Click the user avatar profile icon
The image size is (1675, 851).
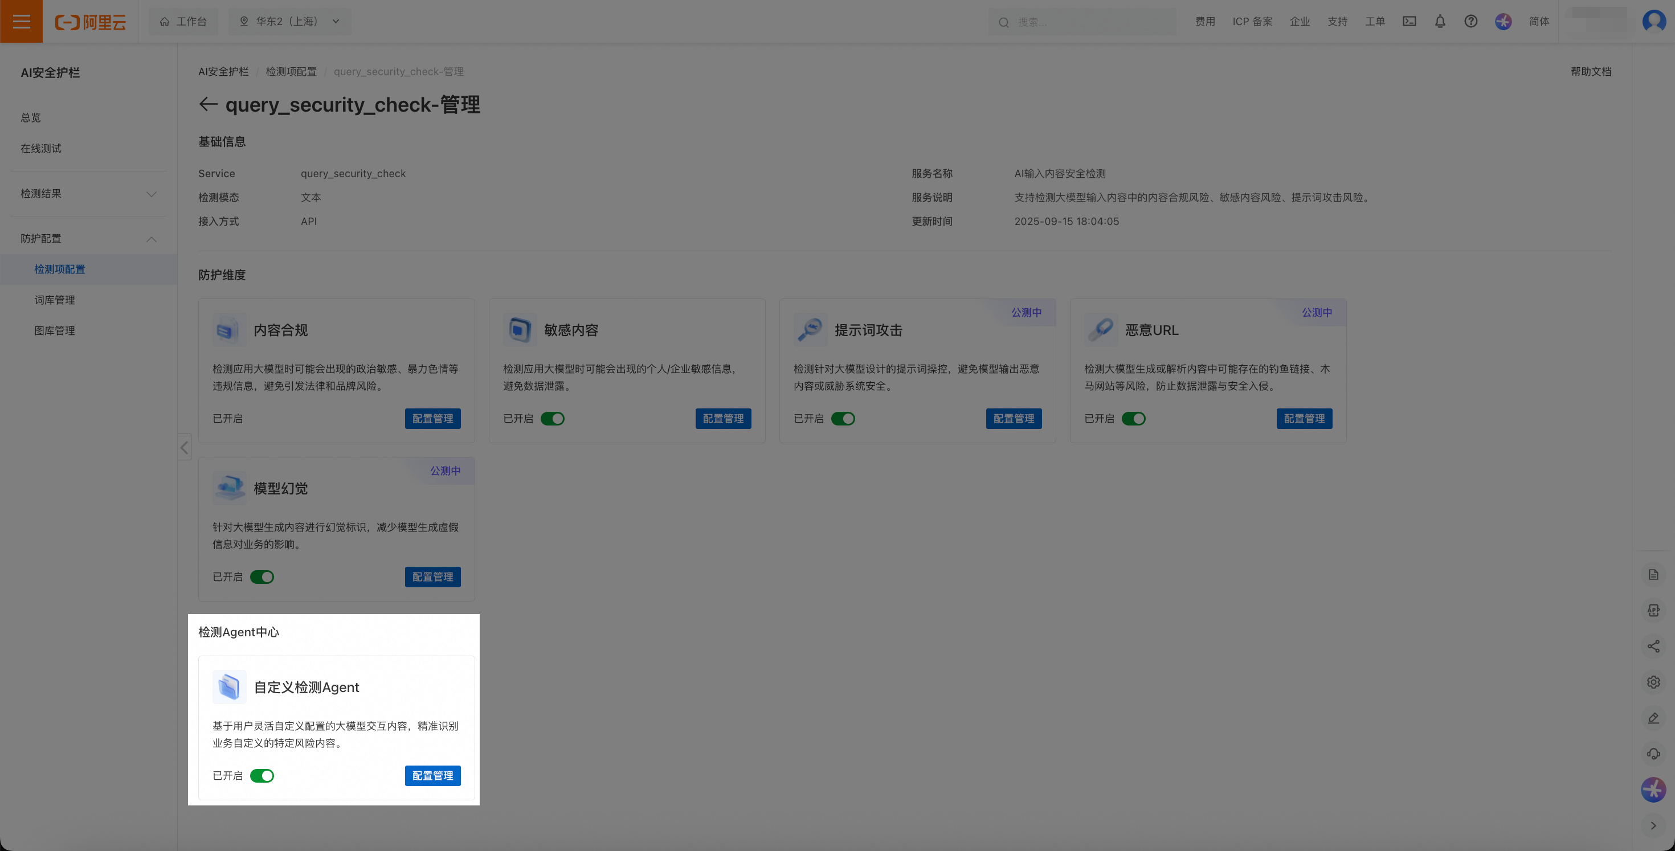click(1653, 22)
